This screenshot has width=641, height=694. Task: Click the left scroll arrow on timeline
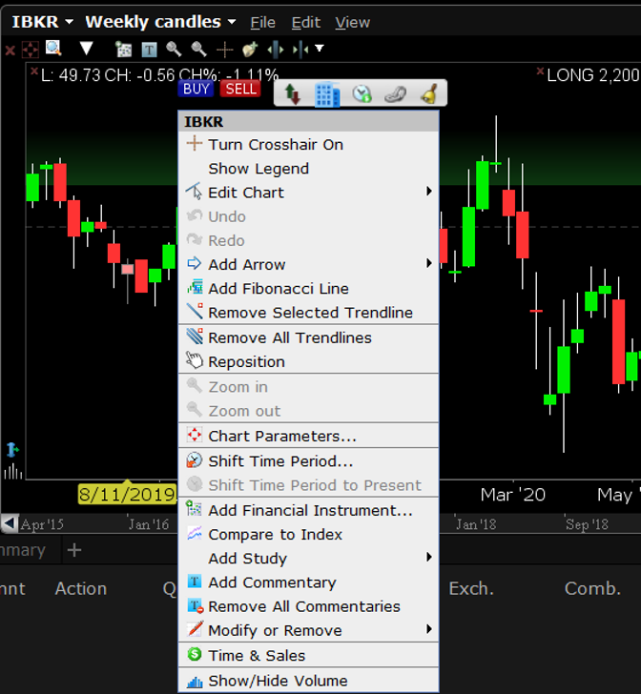[9, 523]
